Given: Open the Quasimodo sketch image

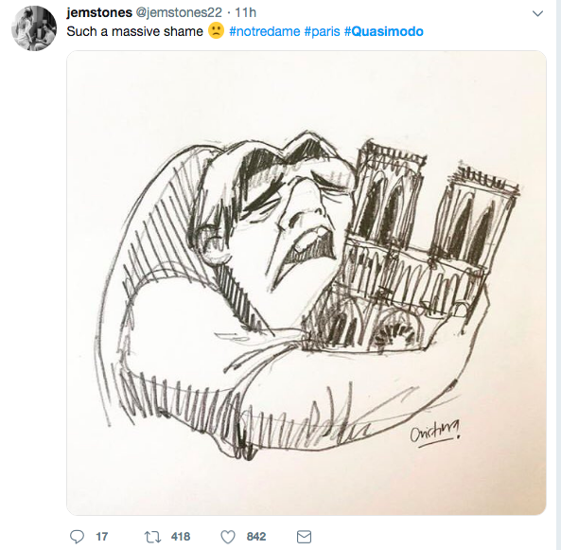Looking at the screenshot, I should (x=307, y=283).
